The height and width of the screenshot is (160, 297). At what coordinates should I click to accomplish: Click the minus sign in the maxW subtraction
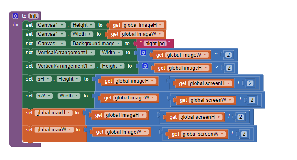tap(155, 132)
